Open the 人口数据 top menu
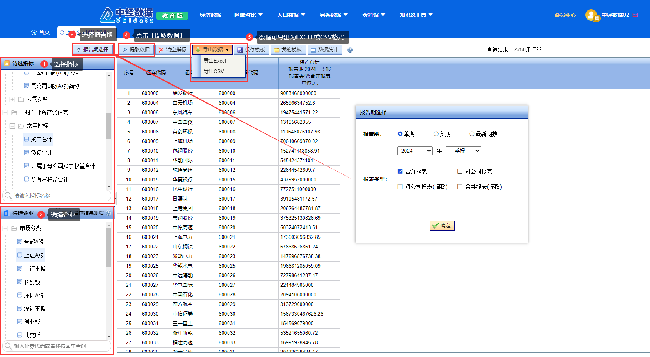The image size is (650, 357). pos(291,15)
